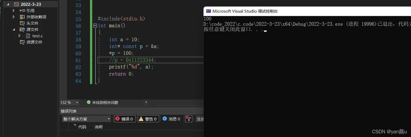Click line number 61 in the margin
411x137 pixels.
[x=78, y=60]
